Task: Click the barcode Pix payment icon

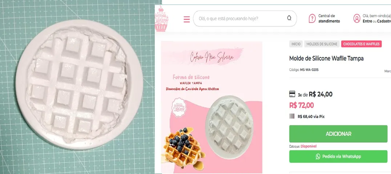Action: tap(292, 116)
